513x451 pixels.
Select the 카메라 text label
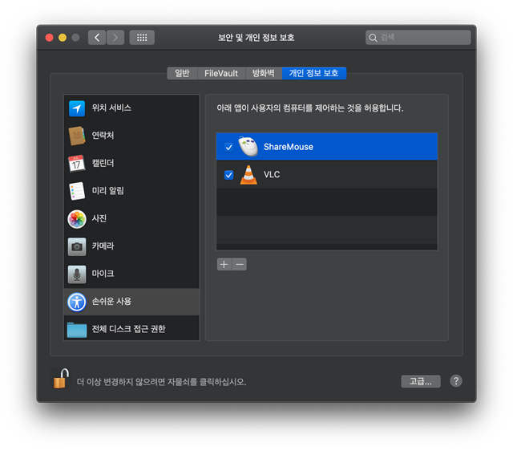coord(103,246)
